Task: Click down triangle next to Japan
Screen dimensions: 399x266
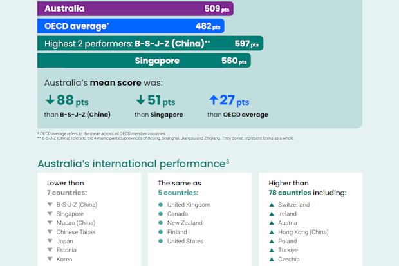Action: click(x=50, y=241)
